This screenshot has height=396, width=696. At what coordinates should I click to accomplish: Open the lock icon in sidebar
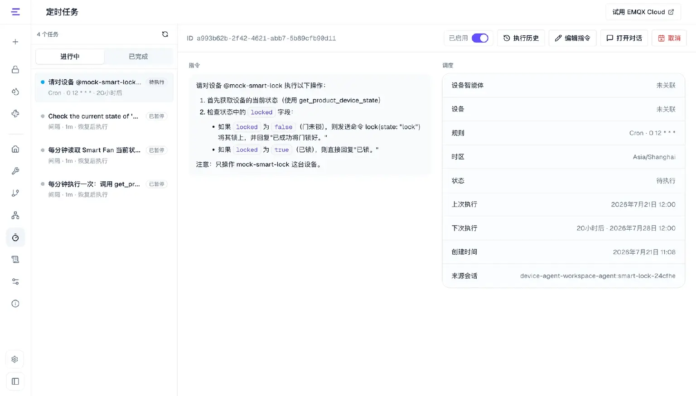[x=15, y=69]
